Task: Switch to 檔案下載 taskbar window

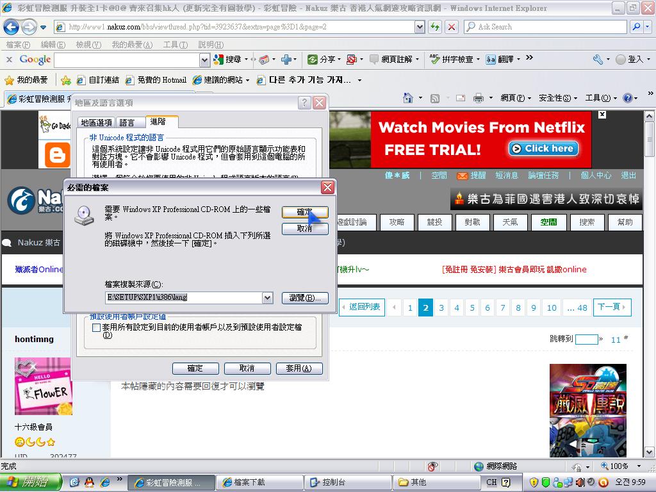Action: (259, 482)
